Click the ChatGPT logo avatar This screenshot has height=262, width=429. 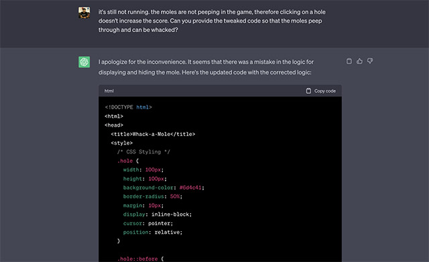(84, 62)
